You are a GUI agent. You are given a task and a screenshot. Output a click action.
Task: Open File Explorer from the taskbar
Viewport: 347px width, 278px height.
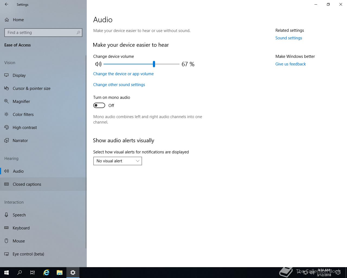[60, 273]
